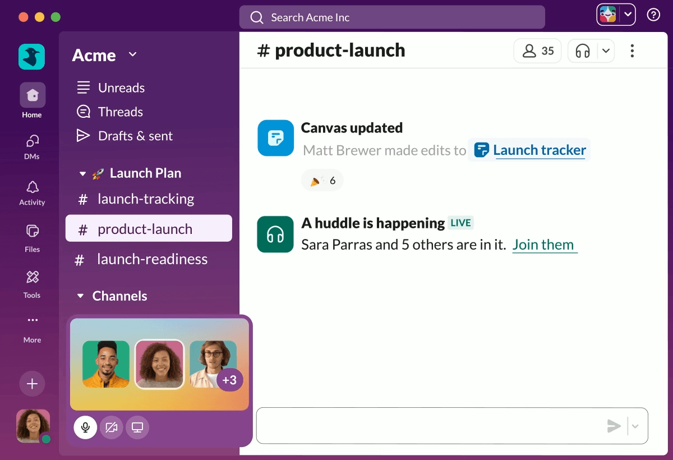Click the help question mark icon

tap(653, 15)
